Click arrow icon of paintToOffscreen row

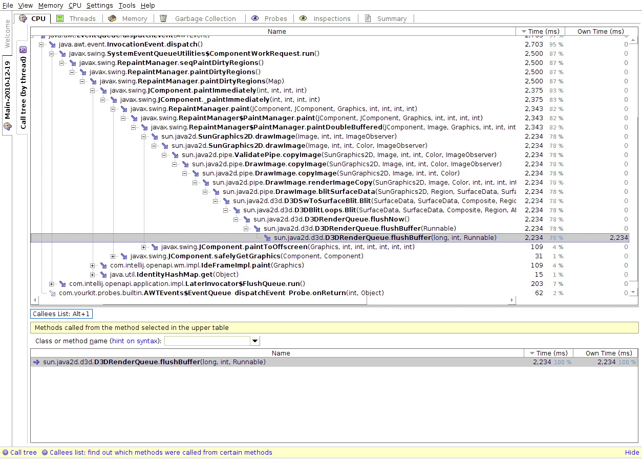click(x=155, y=247)
